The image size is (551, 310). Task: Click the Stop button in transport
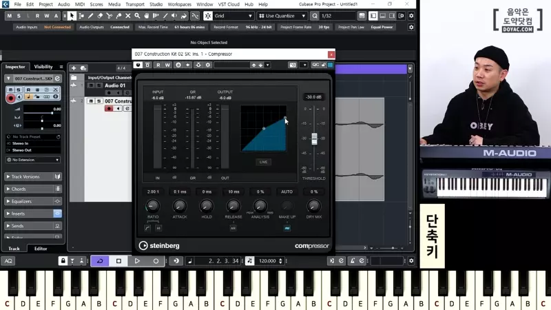tap(118, 261)
